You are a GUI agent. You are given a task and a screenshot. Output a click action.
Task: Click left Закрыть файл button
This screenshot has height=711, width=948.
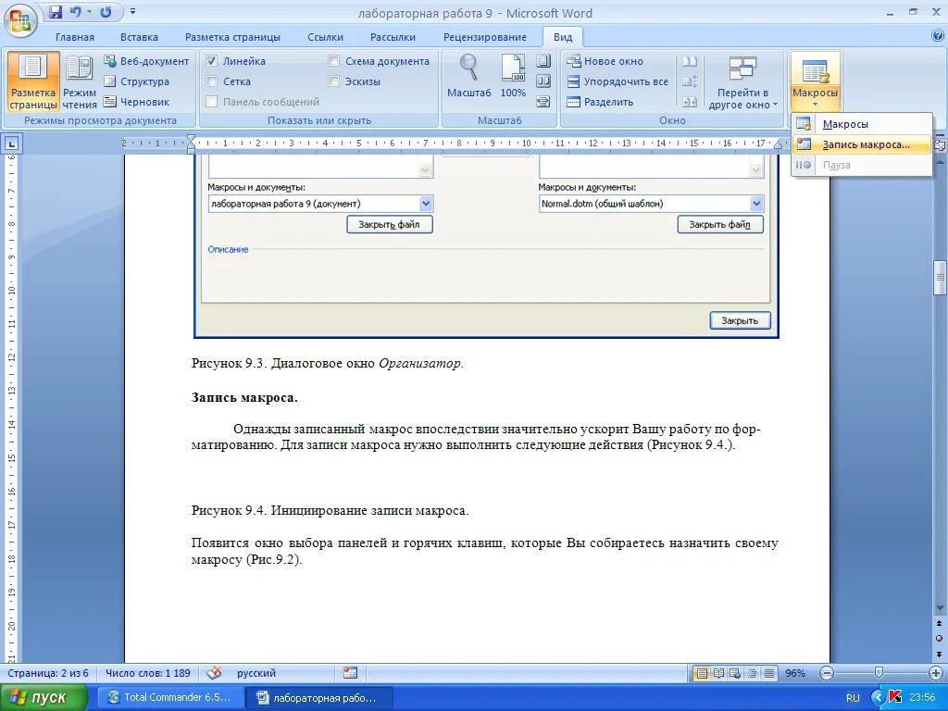pos(390,224)
